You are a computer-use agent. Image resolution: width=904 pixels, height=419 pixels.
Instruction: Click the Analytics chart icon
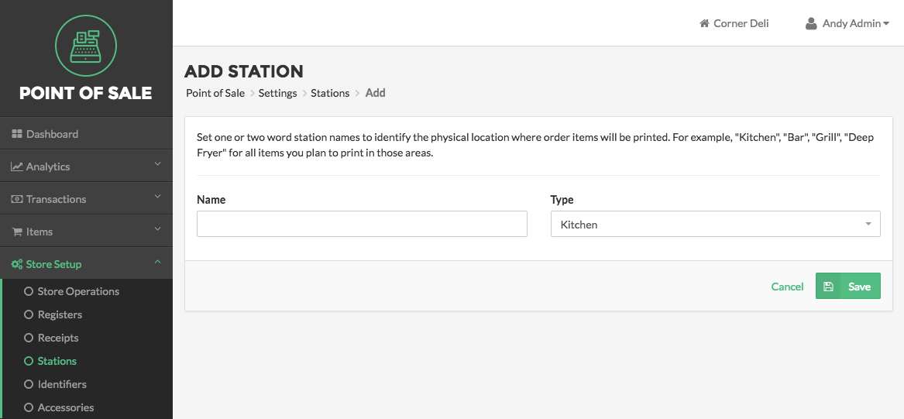tap(17, 167)
